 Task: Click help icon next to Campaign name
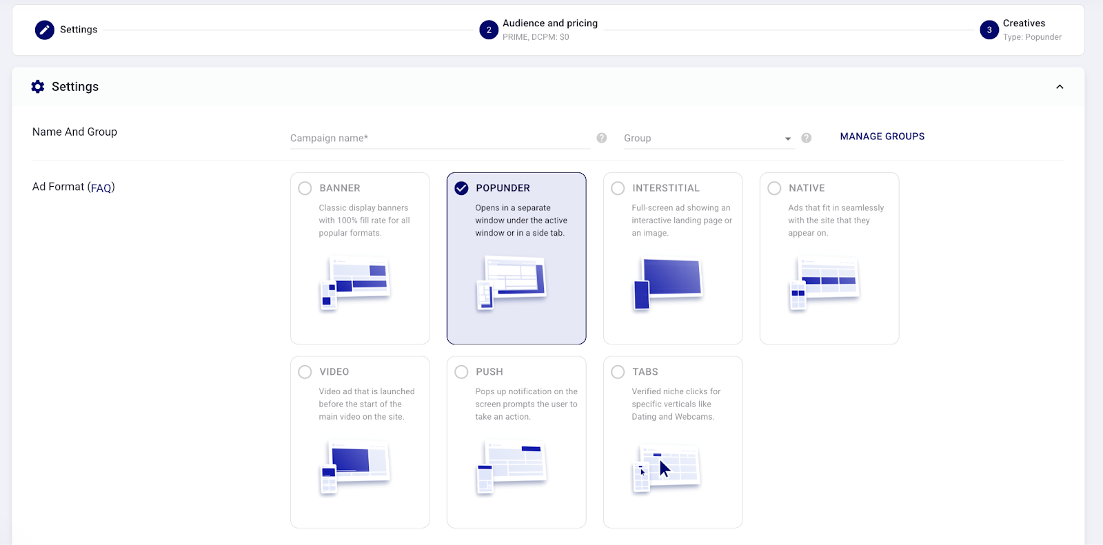coord(602,138)
